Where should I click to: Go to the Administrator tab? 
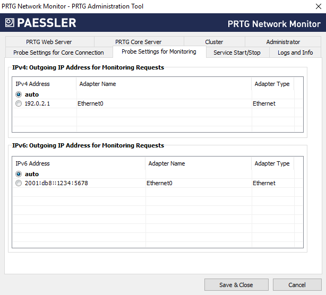point(283,42)
